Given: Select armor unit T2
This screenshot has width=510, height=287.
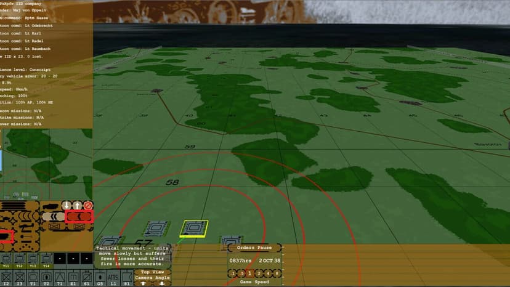Looking at the screenshot, I should point(46,278).
